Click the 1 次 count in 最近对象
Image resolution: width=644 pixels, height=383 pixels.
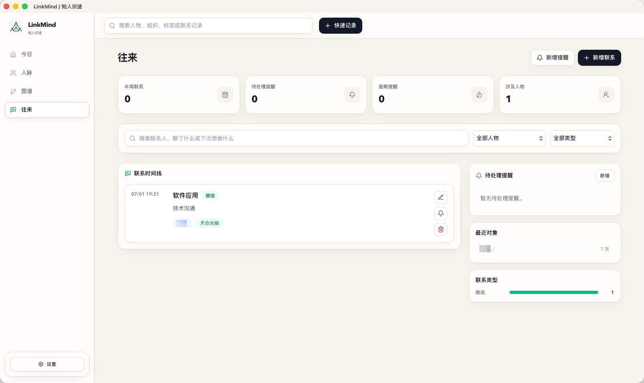tap(605, 249)
